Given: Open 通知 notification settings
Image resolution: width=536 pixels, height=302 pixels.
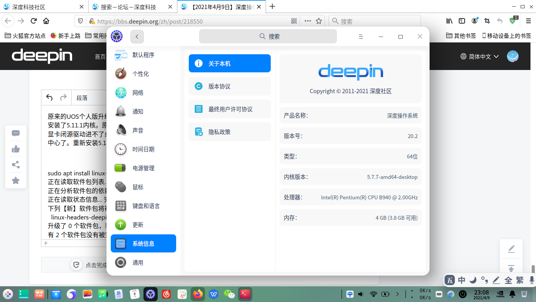Looking at the screenshot, I should tap(143, 112).
